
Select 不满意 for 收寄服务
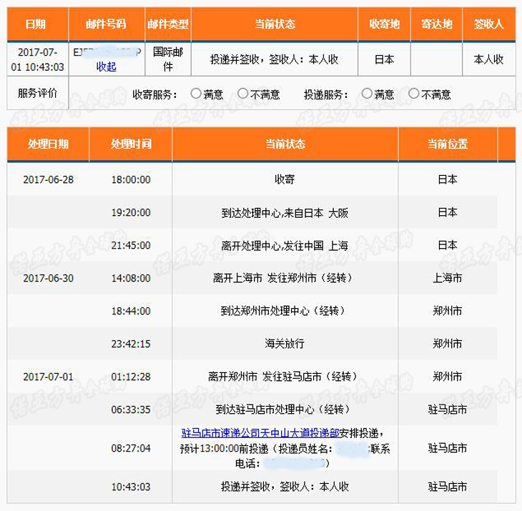tap(243, 94)
